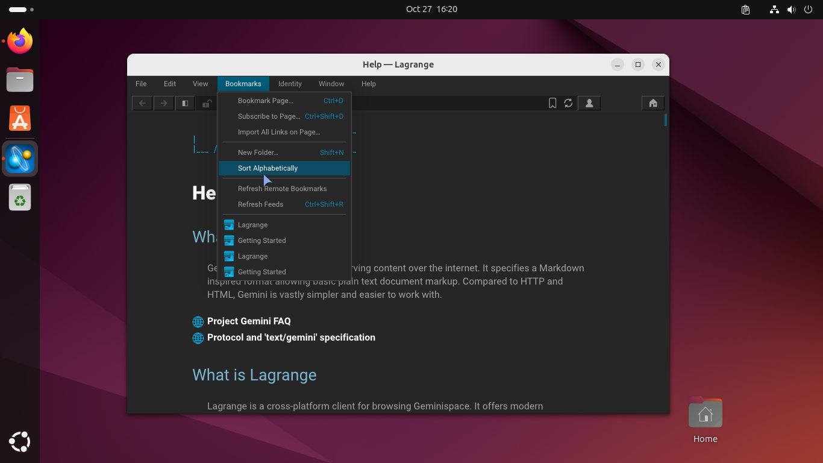Click the bookmark icon in the URL bar
Viewport: 823px width, 463px height.
point(552,104)
